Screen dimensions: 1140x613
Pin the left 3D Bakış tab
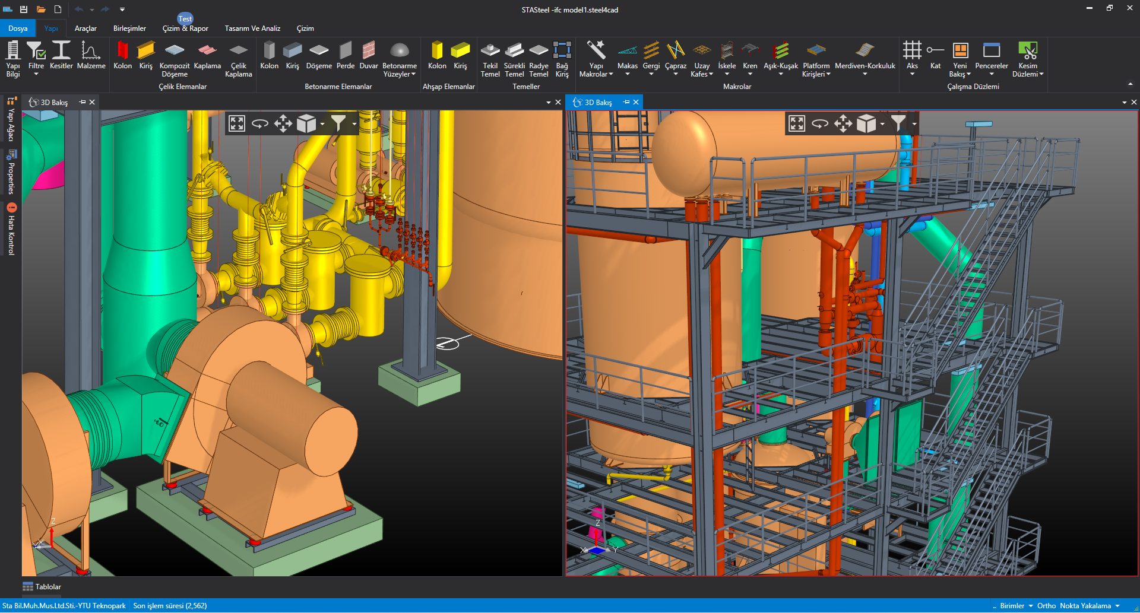(x=83, y=102)
